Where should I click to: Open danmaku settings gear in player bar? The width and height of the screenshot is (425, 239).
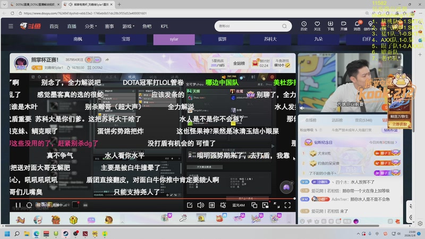(x=223, y=205)
